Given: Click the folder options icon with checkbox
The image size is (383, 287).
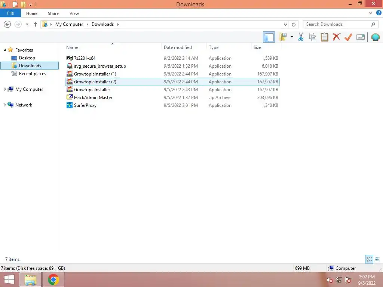Looking at the screenshot, I should click(283, 37).
